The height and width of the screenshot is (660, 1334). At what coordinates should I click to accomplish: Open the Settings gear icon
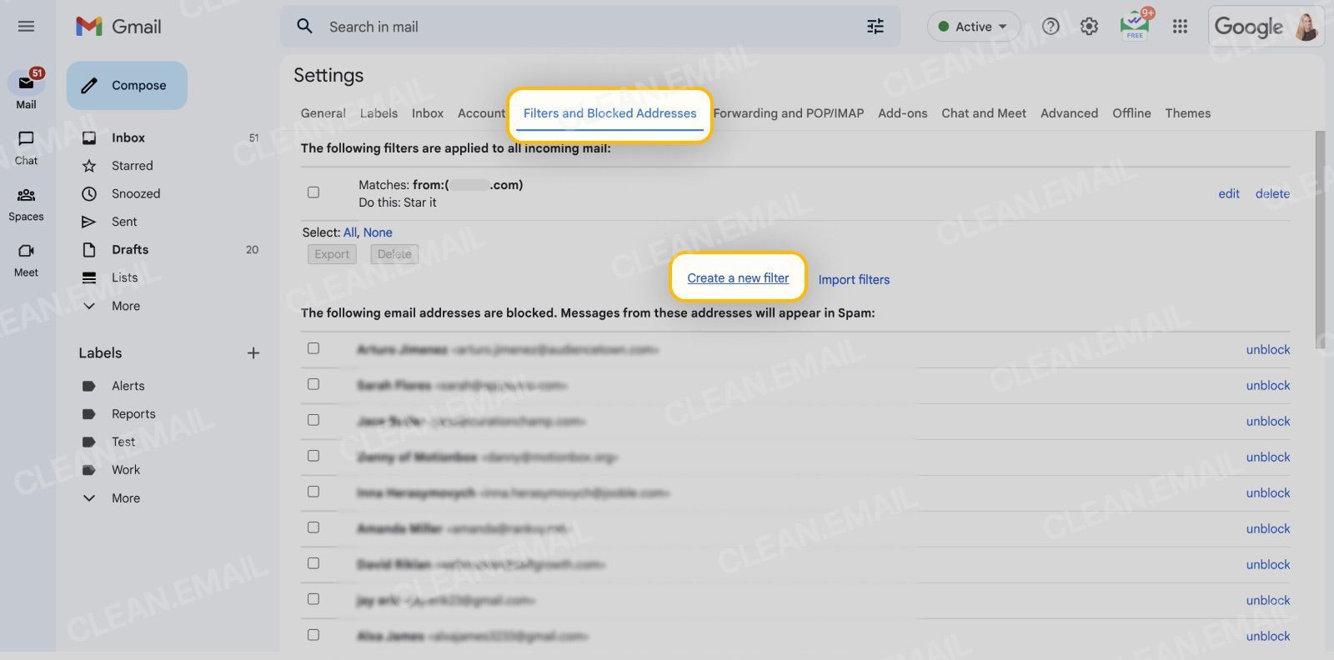pos(1089,27)
